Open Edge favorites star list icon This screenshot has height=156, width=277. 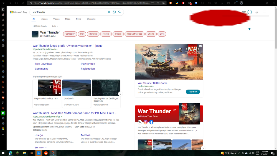coord(209,3)
